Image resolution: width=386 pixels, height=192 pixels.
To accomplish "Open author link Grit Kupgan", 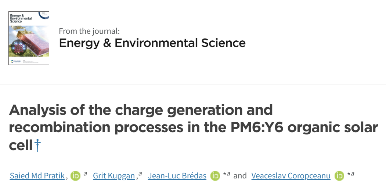I will point(114,176).
